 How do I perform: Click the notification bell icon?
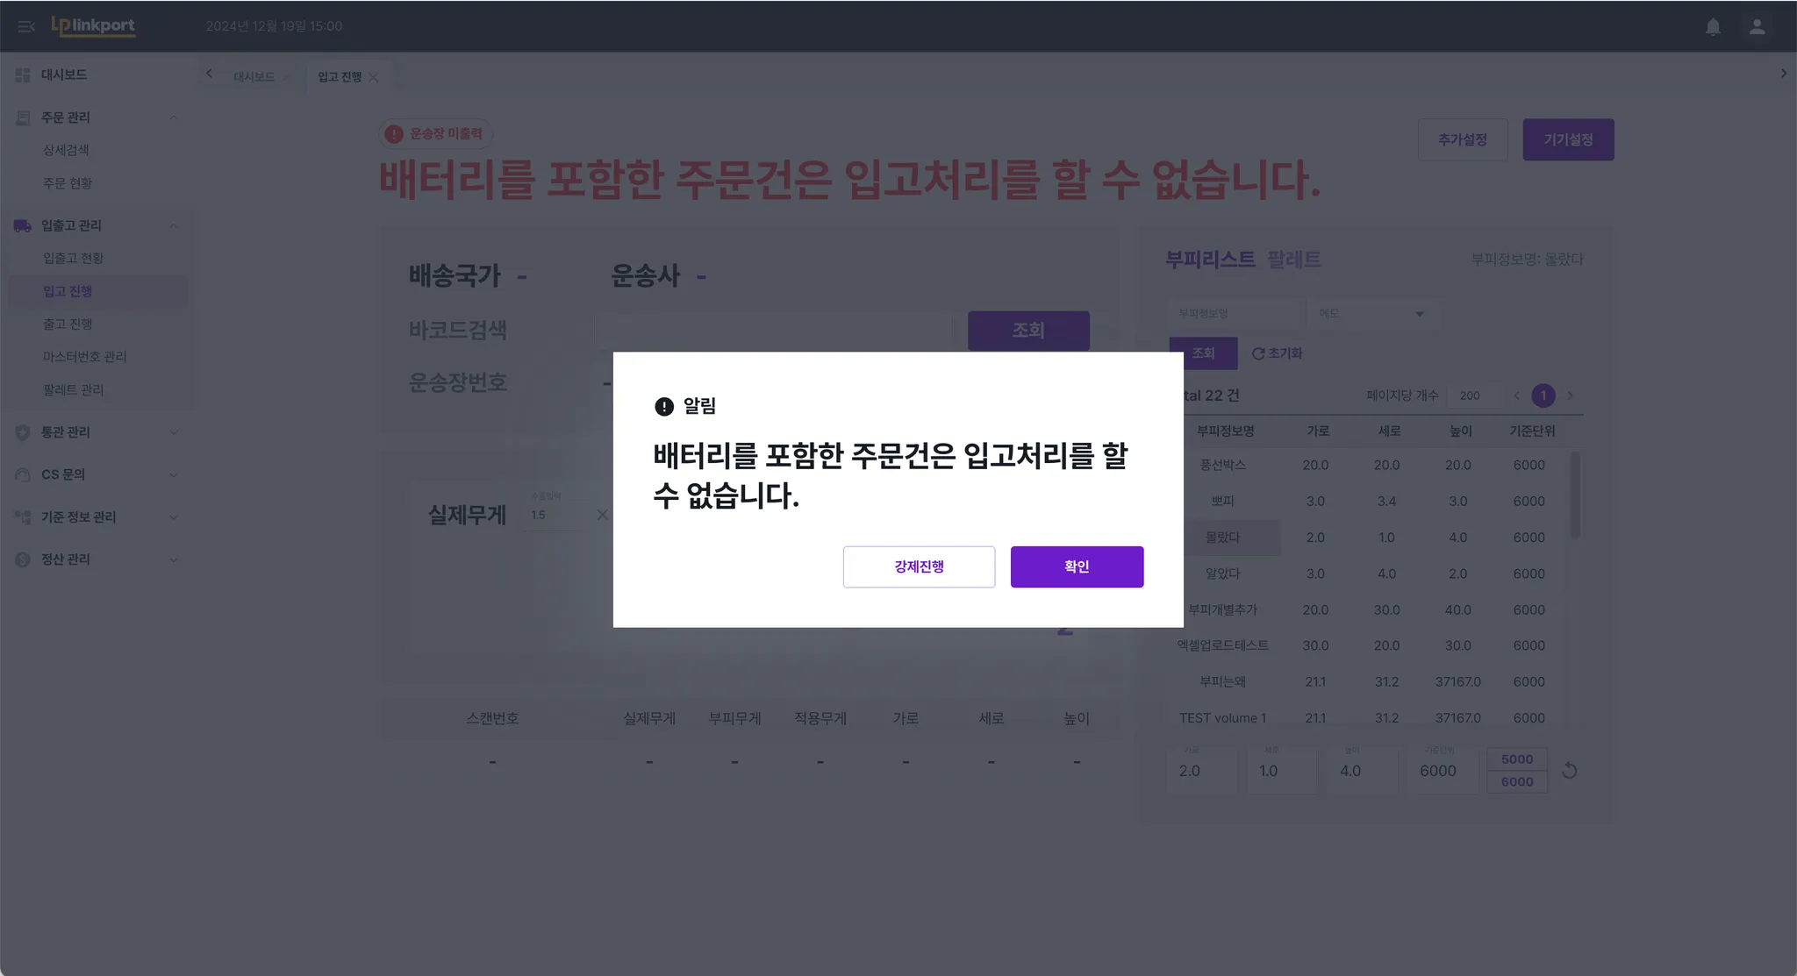pyautogui.click(x=1713, y=27)
